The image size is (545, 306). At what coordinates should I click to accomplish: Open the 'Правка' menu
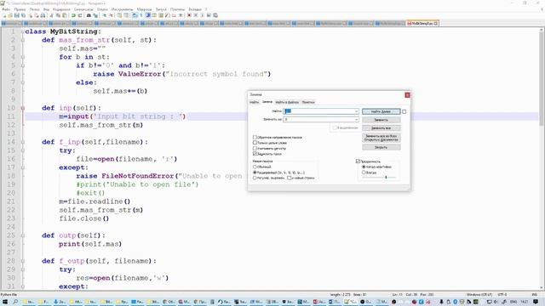pos(20,9)
